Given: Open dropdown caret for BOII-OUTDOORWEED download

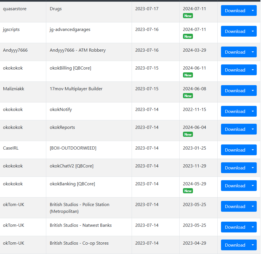Looking at the screenshot, I should click(x=253, y=150).
